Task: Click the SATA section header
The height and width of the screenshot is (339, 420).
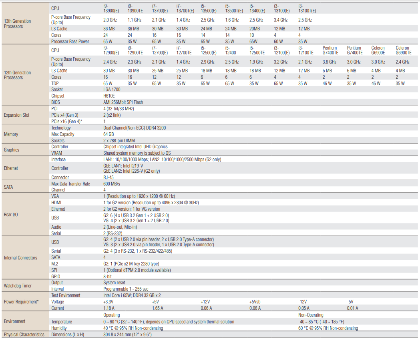Action: [x=8, y=187]
